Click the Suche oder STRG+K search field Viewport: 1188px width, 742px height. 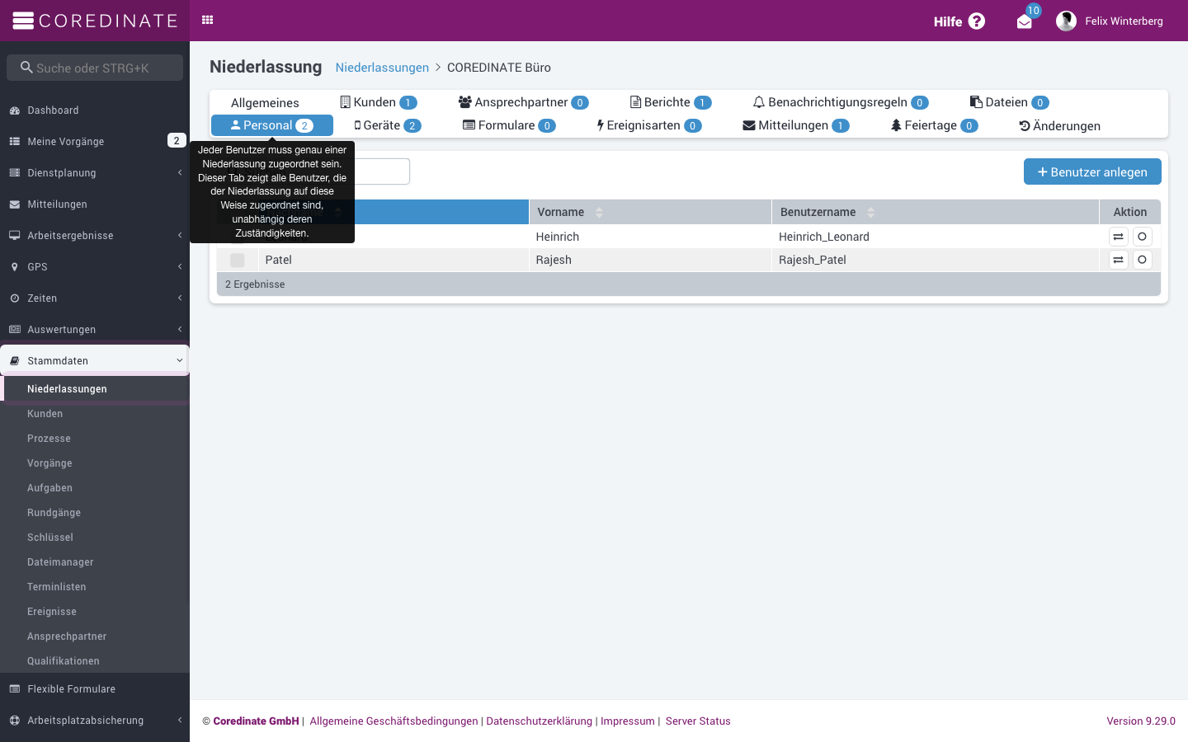point(95,68)
